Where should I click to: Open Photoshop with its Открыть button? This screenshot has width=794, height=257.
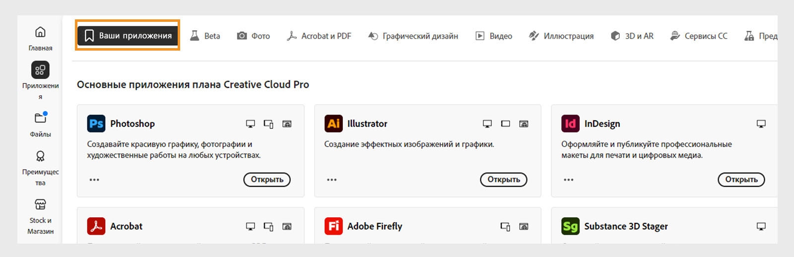coord(267,180)
